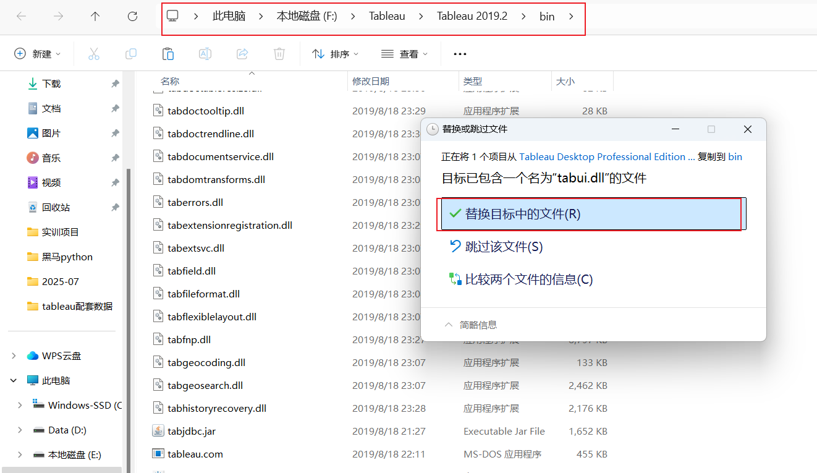817x473 pixels.
Task: Click the cut scissors icon
Action: (94, 54)
